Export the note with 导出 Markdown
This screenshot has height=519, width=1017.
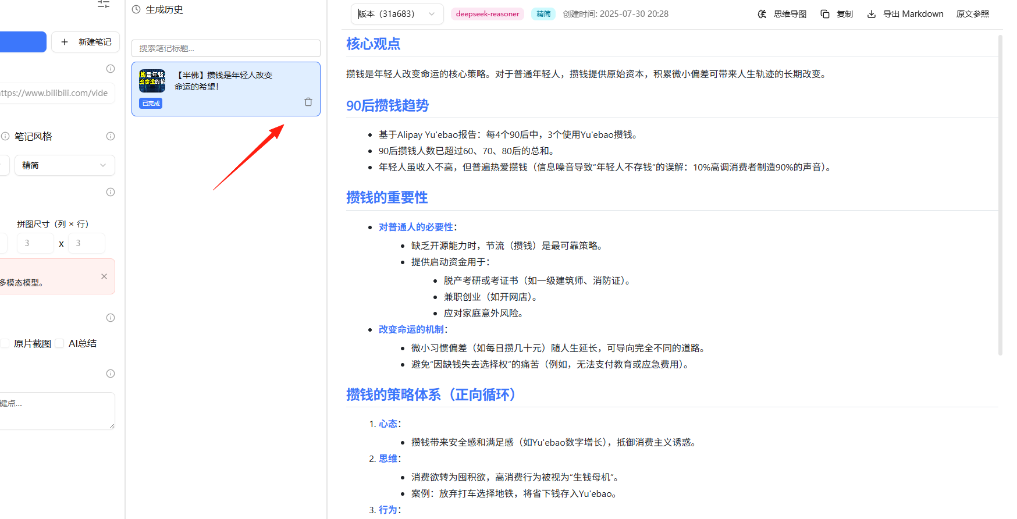point(905,14)
